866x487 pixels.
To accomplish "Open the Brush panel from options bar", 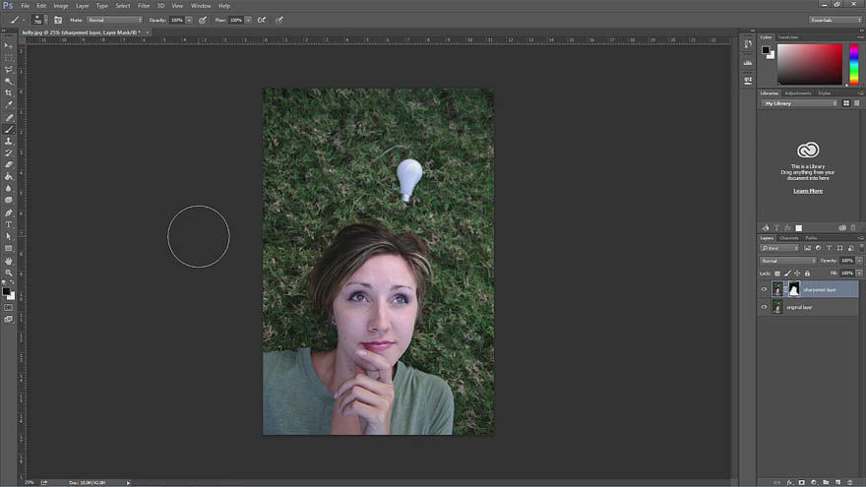I will click(x=58, y=20).
